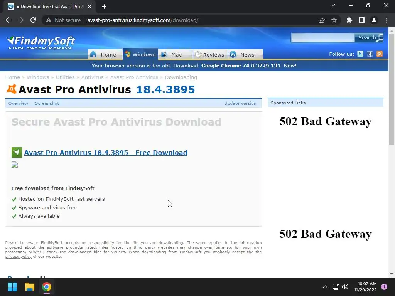Click the 'Hosted on FindMySoft fast servers' text
This screenshot has height=296, width=395.
(x=61, y=199)
